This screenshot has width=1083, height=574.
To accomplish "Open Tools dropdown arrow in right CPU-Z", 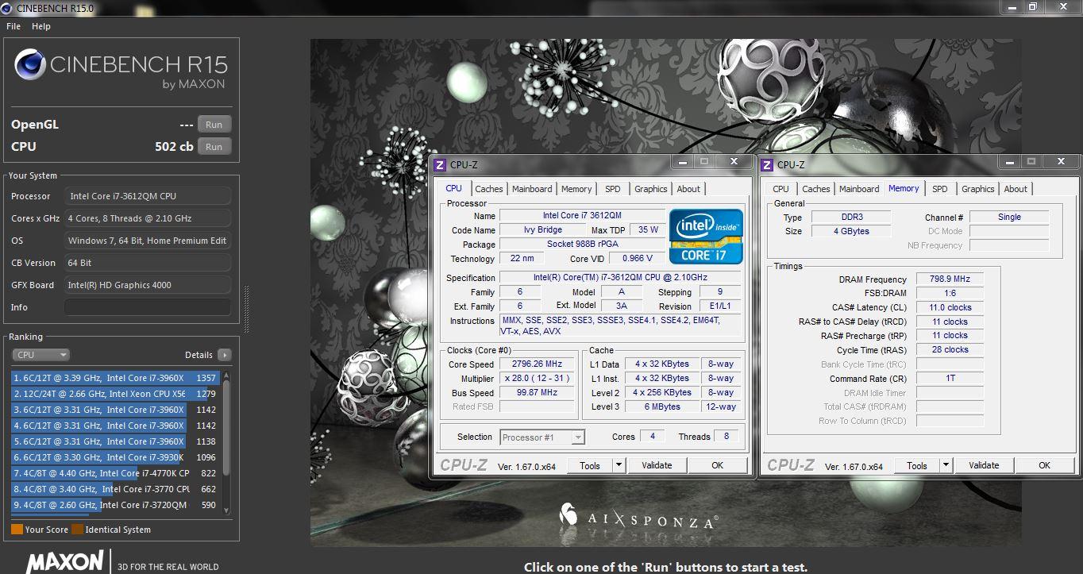I will (946, 466).
